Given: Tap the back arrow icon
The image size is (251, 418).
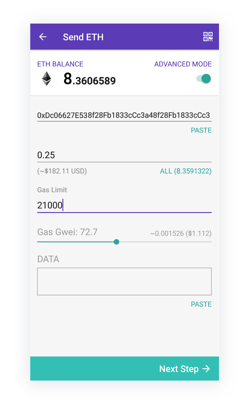Looking at the screenshot, I should pyautogui.click(x=43, y=37).
